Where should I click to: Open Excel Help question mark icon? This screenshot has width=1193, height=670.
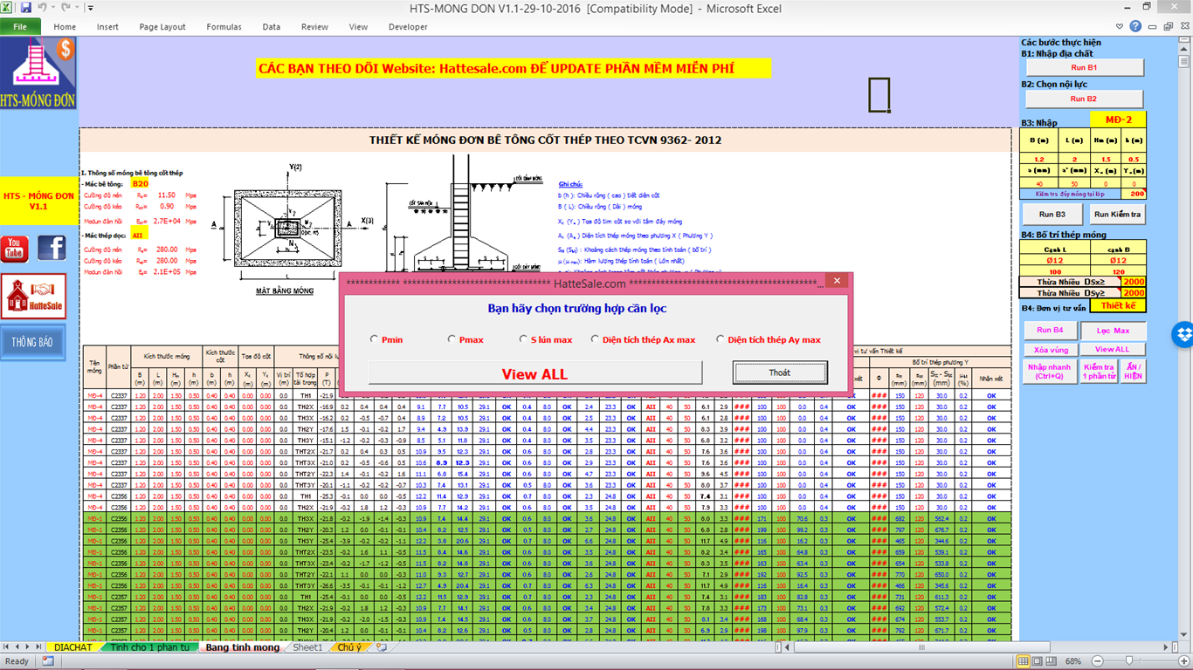coord(1135,26)
